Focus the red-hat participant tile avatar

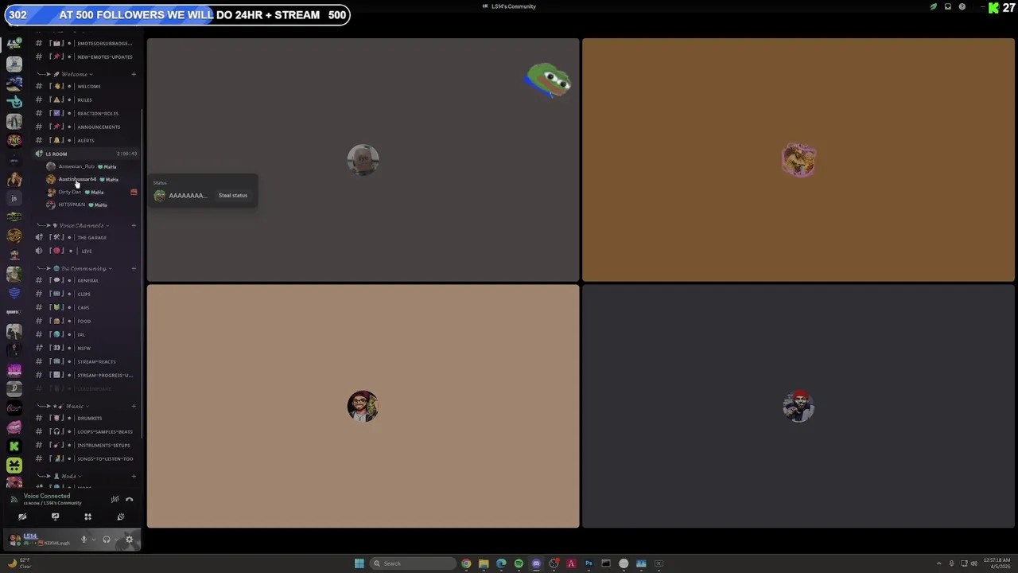(x=798, y=407)
